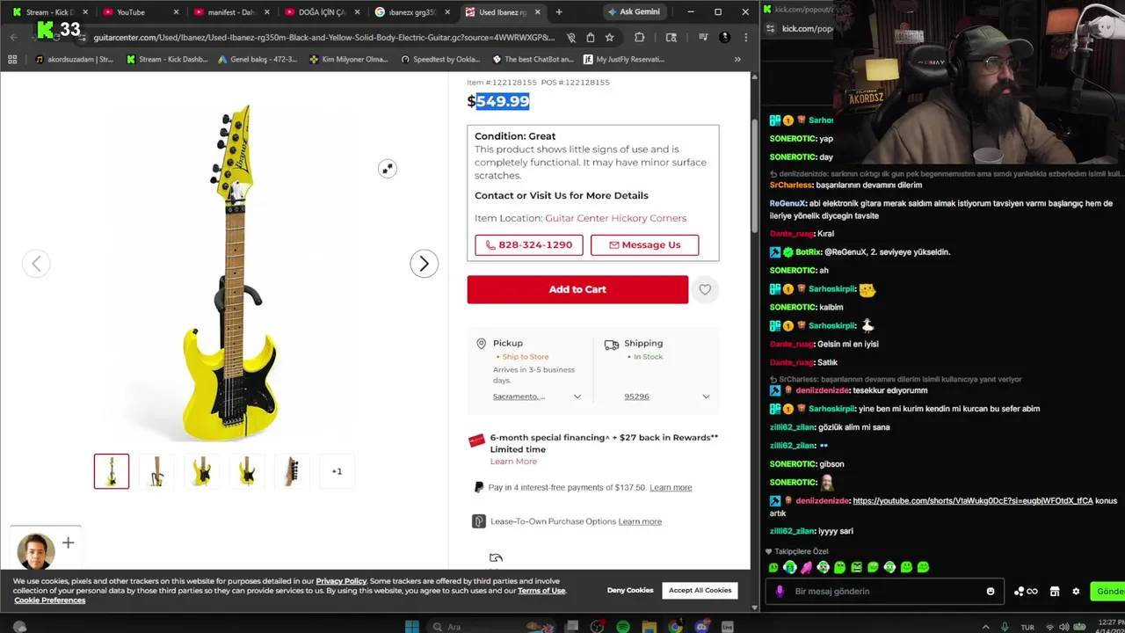Open Terms of Use link
The height and width of the screenshot is (633, 1125).
[x=541, y=591]
